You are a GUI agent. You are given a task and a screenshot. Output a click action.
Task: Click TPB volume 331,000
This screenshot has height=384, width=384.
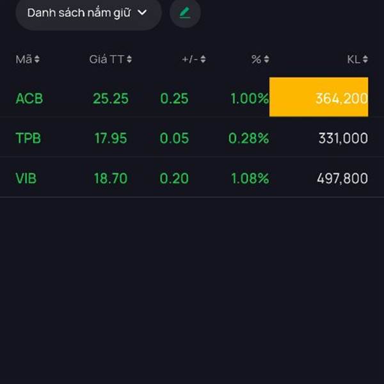click(x=342, y=138)
